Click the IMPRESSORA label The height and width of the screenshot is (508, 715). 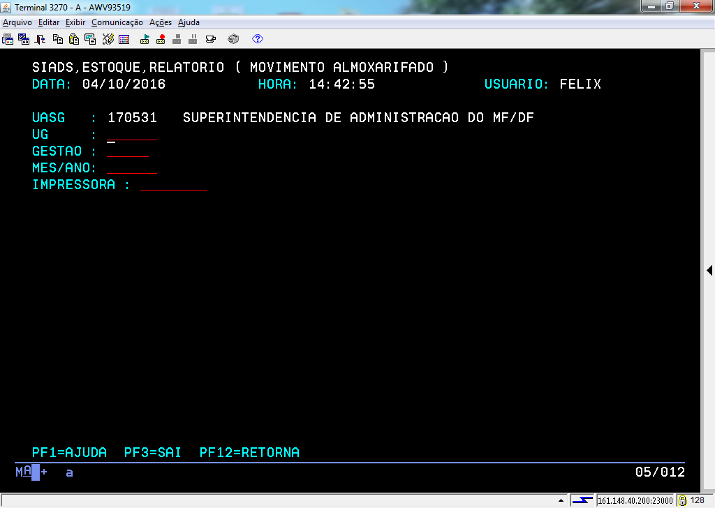pyautogui.click(x=74, y=184)
